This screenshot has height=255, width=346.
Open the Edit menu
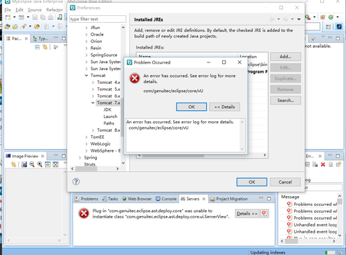[19, 10]
